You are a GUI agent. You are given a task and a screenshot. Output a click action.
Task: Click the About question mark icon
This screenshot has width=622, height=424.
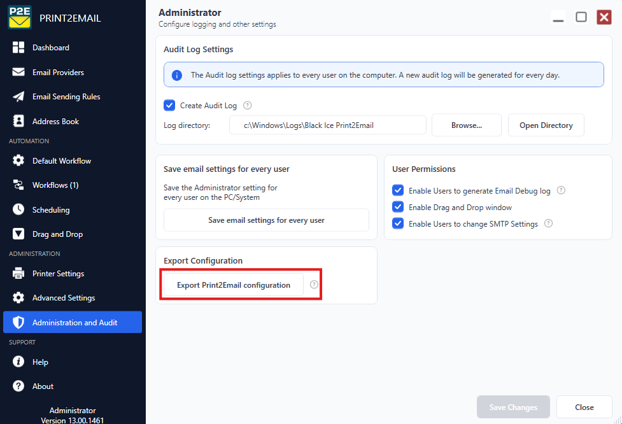(x=18, y=386)
